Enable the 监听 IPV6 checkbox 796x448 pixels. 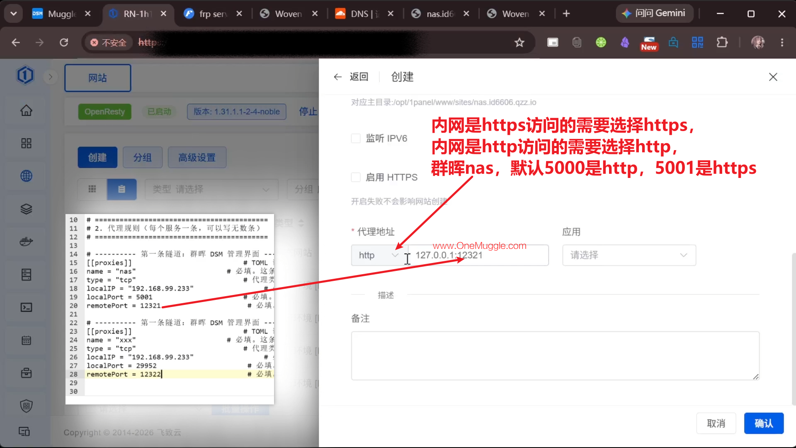tap(356, 138)
